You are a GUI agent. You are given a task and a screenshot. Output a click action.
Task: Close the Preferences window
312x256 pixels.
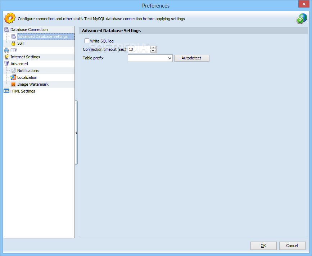pyautogui.click(x=304, y=4)
